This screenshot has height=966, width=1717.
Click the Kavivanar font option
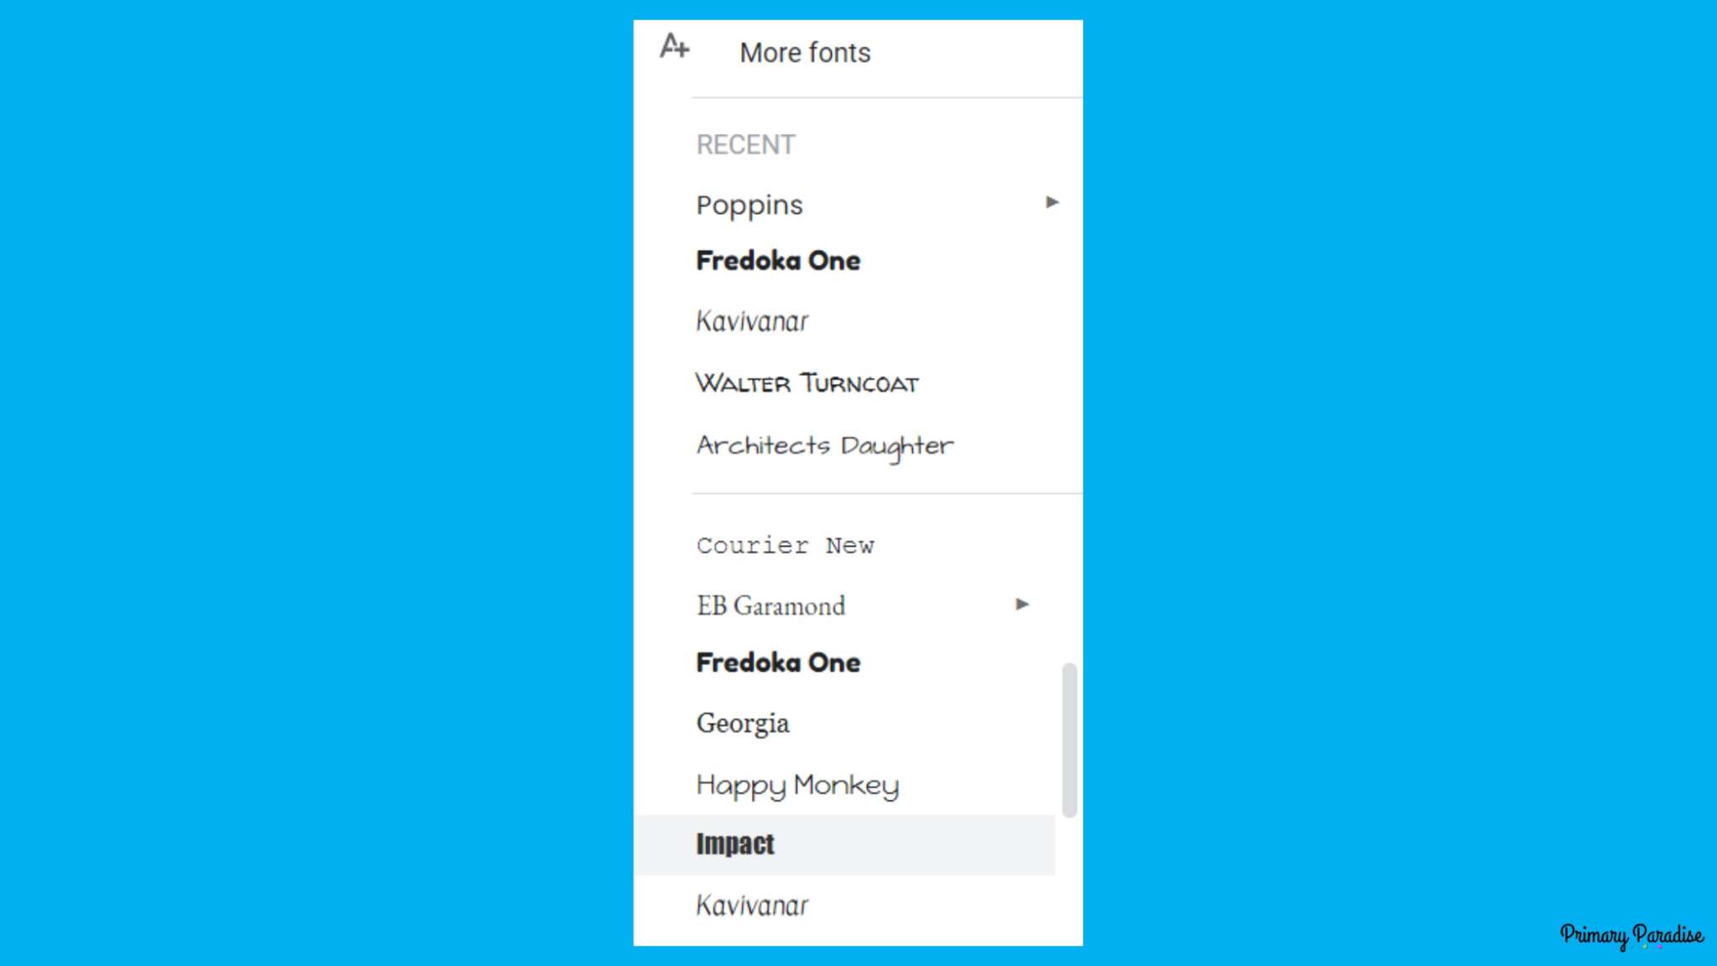tap(751, 321)
